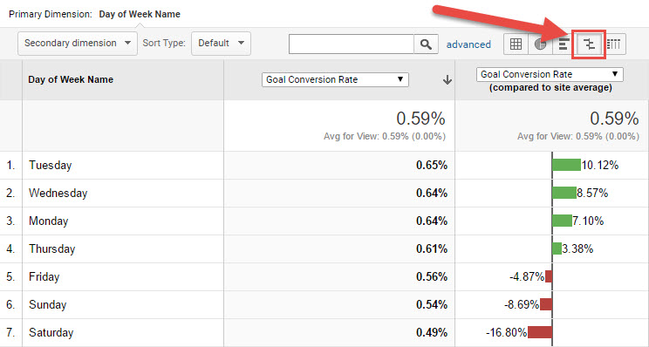649x347 pixels.
Task: Click the green 10.12% comparison bar
Action: (x=567, y=165)
